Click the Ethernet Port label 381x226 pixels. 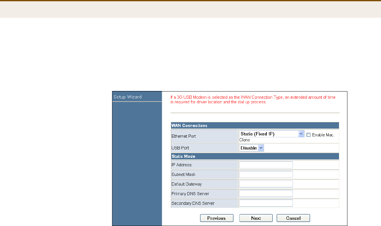point(184,136)
